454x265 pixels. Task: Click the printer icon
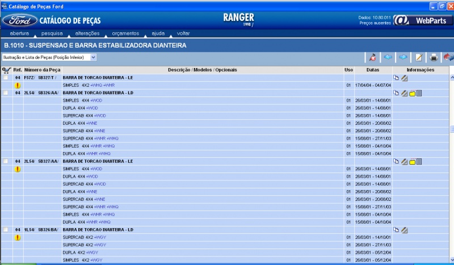(434, 57)
